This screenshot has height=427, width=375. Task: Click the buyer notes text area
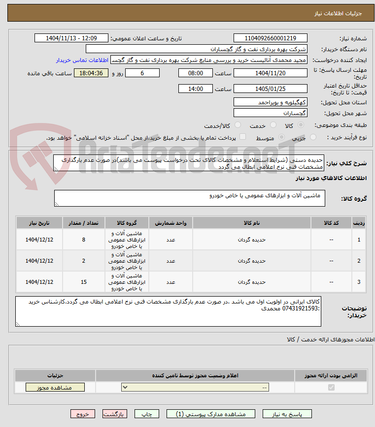coord(168,311)
